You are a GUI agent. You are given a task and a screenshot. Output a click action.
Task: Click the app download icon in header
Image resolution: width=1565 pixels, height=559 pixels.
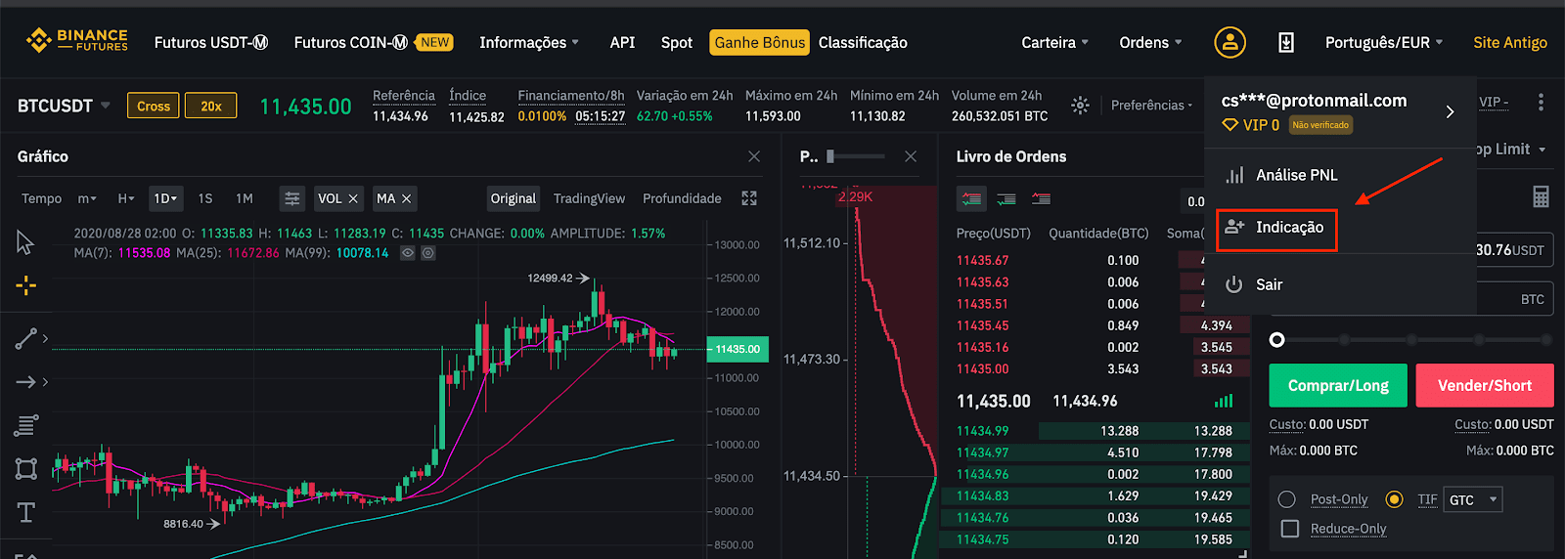pyautogui.click(x=1286, y=42)
